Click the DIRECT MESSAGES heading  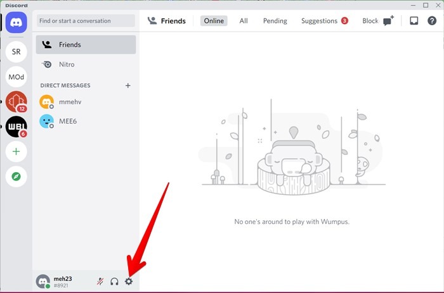click(x=65, y=85)
